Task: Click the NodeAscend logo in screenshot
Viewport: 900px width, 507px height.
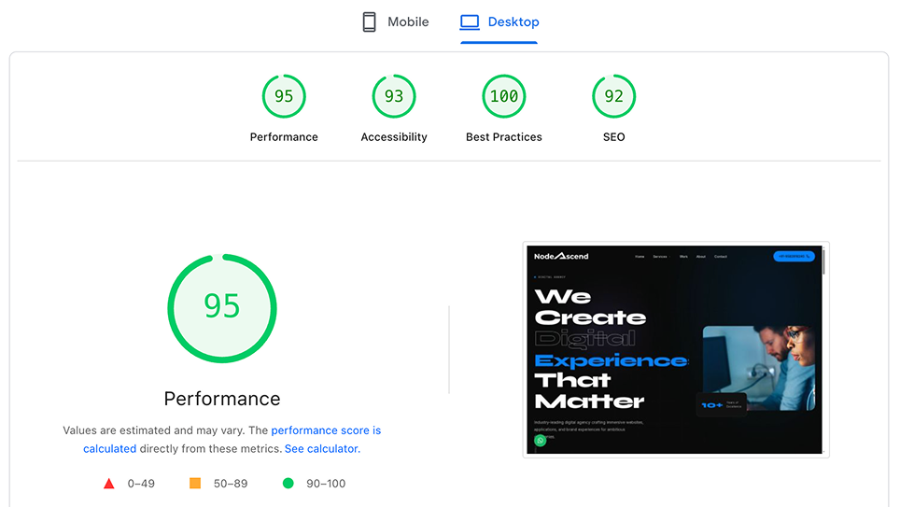Action: tap(561, 256)
